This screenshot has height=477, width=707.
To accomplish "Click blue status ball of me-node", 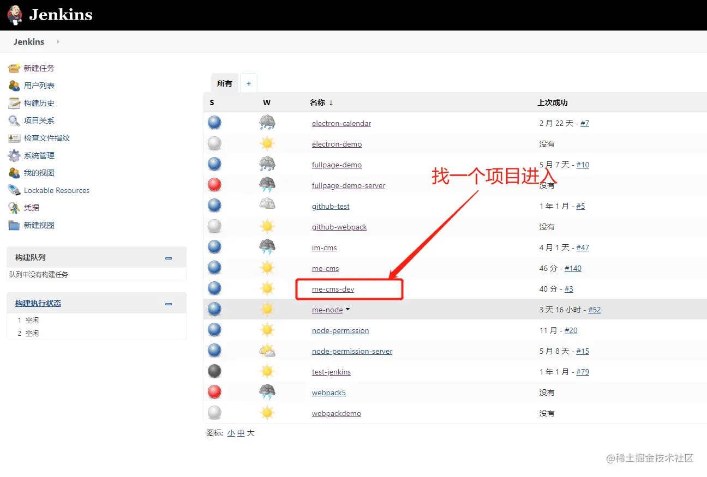I will tap(214, 309).
